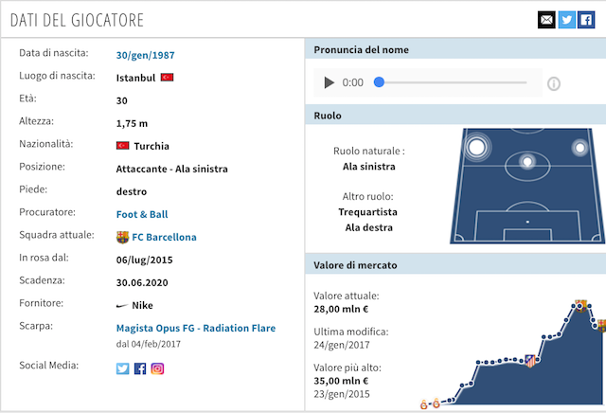The image size is (606, 413).
Task: Select the left wing position marker on pitch
Action: click(476, 147)
